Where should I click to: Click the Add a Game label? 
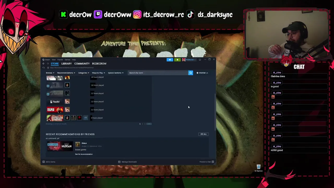(x=50, y=162)
